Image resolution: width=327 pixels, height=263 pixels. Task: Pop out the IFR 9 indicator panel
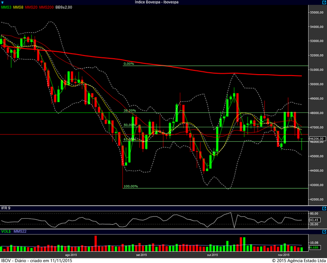[324, 208]
